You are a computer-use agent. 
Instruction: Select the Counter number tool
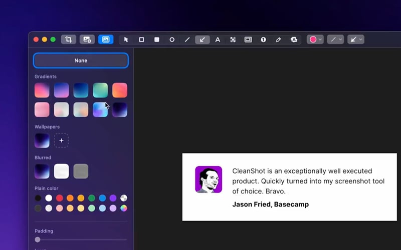[x=263, y=39]
